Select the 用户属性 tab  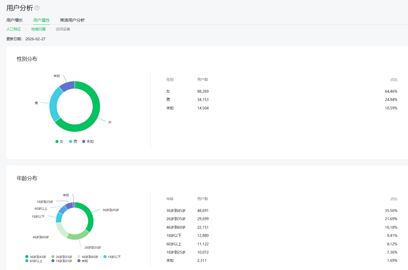[x=41, y=20]
